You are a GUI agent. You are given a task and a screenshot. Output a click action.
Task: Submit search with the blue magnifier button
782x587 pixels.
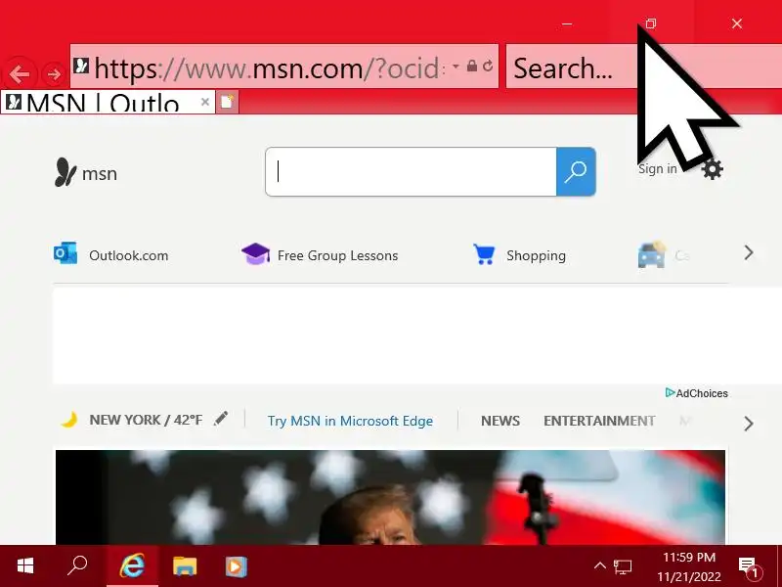pos(576,172)
